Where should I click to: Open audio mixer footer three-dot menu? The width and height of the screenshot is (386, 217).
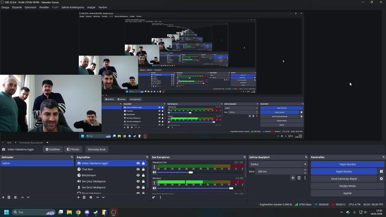(x=160, y=197)
